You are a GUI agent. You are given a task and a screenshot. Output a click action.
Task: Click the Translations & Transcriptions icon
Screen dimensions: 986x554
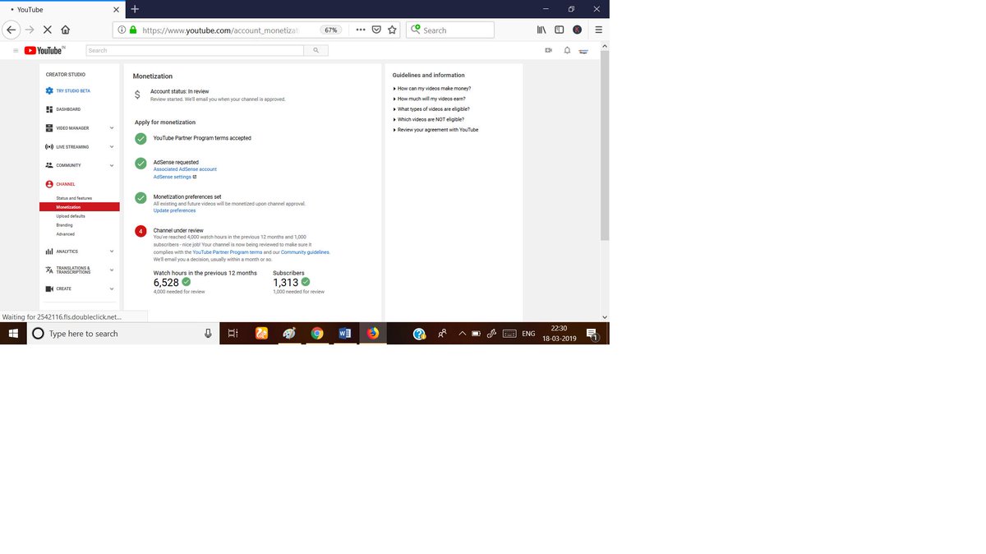click(x=49, y=270)
